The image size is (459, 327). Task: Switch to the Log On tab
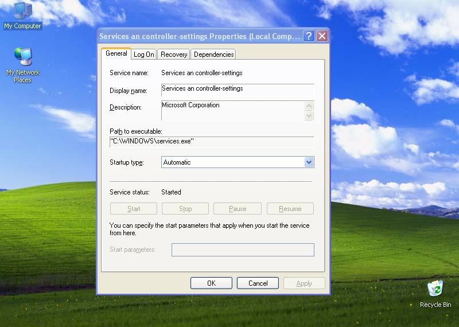(144, 54)
